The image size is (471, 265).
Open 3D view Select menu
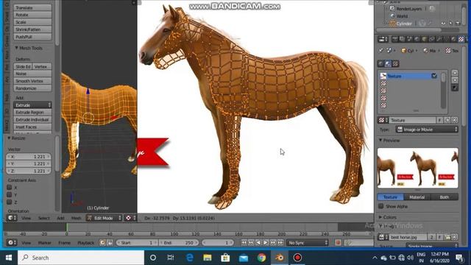[44, 218]
